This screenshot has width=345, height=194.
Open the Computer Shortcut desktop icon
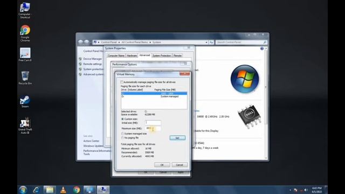click(25, 10)
